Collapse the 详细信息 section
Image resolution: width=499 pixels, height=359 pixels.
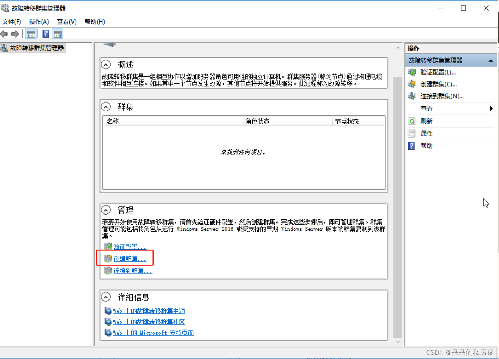[x=106, y=297]
